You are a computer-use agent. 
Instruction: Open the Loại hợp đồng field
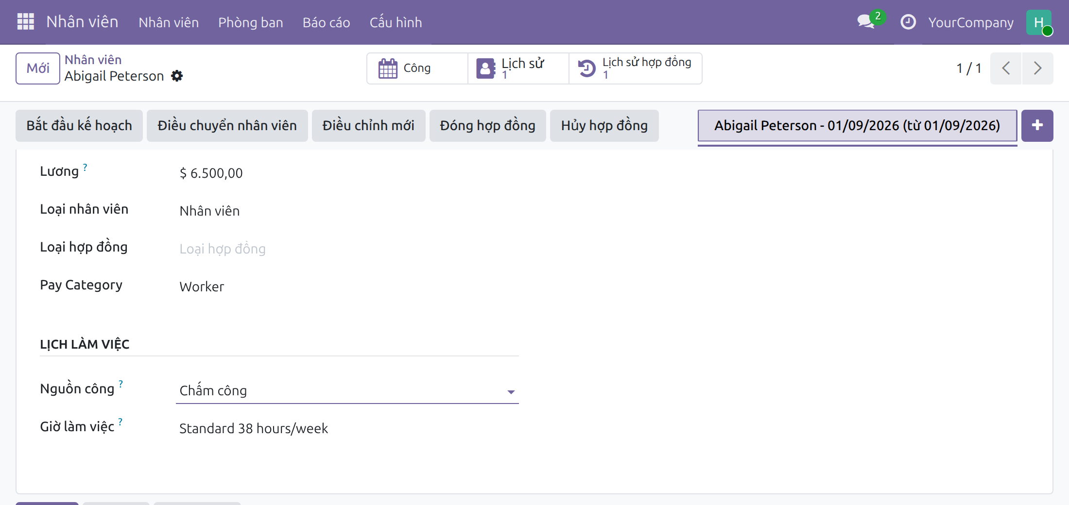pos(347,249)
